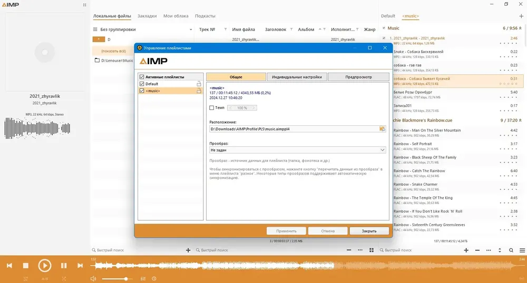Image resolution: width=527 pixels, height=283 pixels.
Task: Start playback with the round play button
Action: tap(44, 266)
